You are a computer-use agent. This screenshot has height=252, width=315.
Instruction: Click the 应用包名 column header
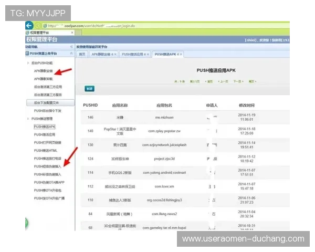click(164, 106)
